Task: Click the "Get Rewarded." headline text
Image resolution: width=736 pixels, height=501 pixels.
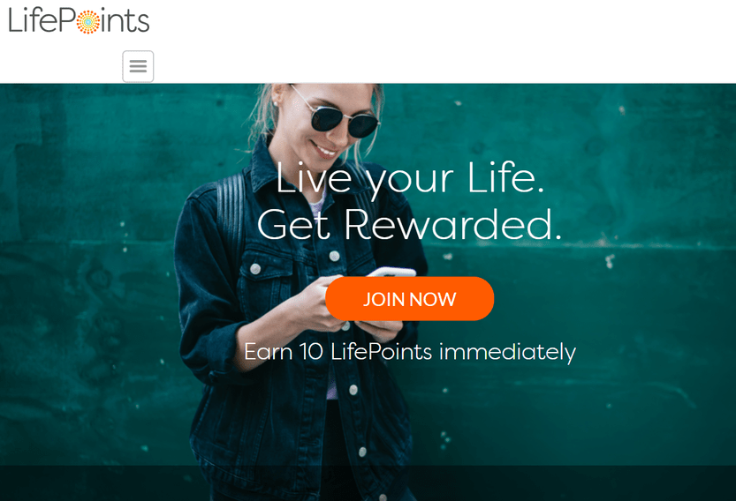Action: [409, 225]
